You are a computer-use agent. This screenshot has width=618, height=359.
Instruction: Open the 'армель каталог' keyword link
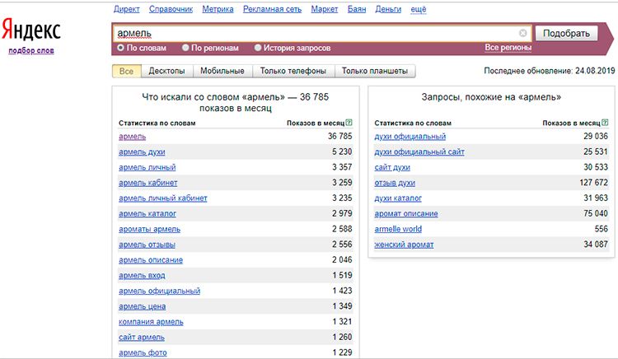tap(147, 213)
